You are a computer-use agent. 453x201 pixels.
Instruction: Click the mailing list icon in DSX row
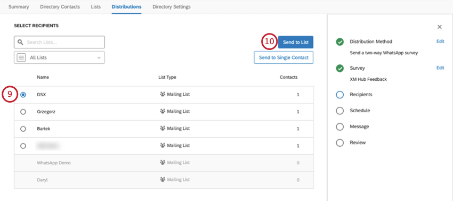tap(163, 94)
